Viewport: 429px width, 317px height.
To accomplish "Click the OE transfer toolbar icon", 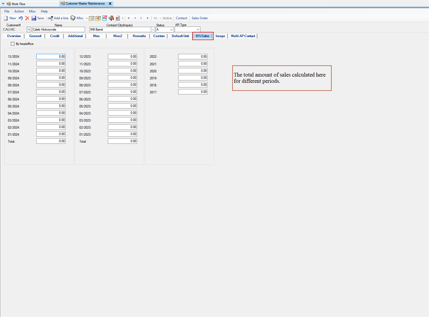I will tap(104, 18).
